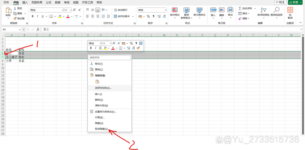The image size is (305, 150).
Task: Toggle italic in the floating mini toolbar
Action: point(95,48)
